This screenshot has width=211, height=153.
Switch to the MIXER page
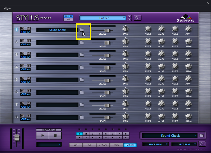(x=130, y=145)
